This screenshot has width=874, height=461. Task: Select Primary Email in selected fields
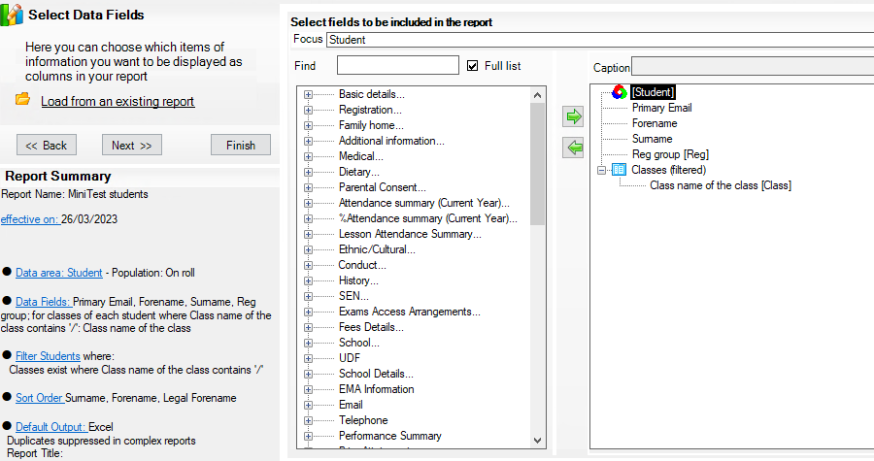[661, 108]
